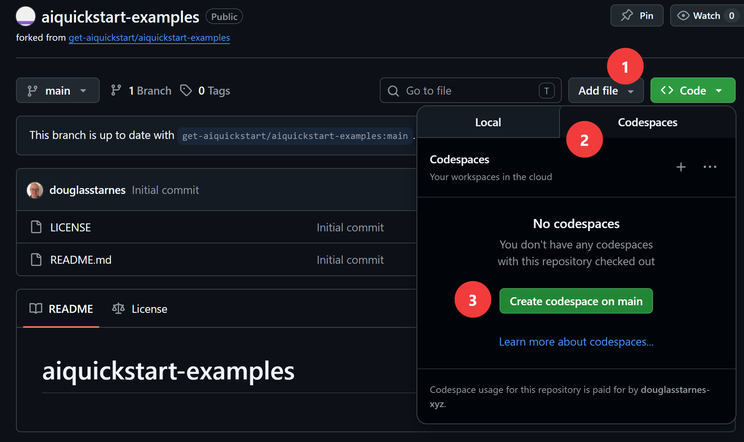Open Learn more about codespaces link
Viewport: 744px width, 442px height.
[576, 342]
